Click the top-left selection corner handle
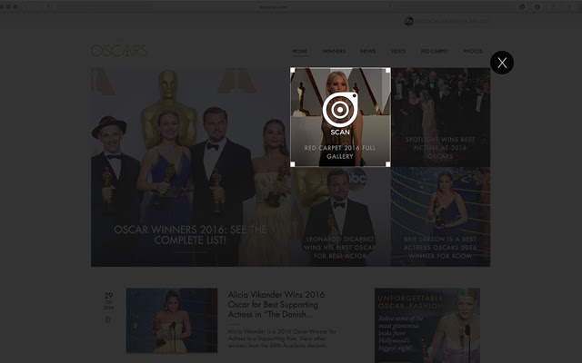 (x=293, y=70)
